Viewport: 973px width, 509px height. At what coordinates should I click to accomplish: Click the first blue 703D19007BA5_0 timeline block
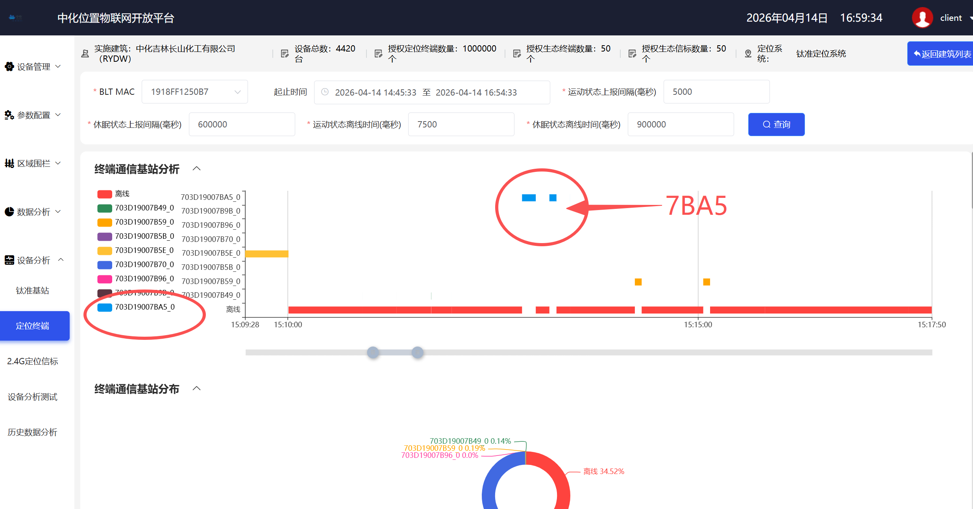pos(529,198)
